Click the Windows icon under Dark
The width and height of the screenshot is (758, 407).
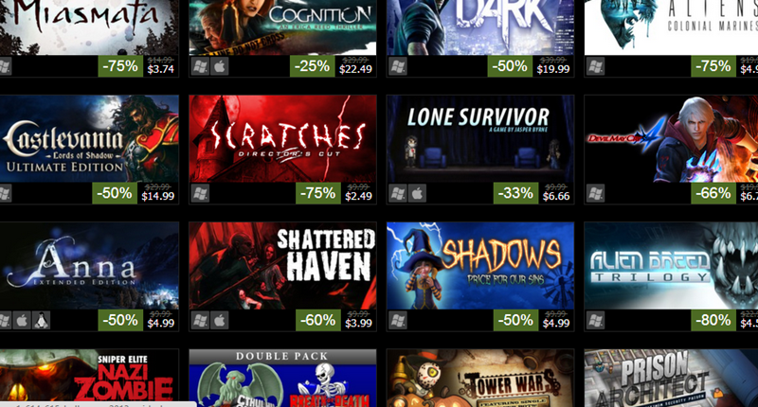[x=398, y=66]
